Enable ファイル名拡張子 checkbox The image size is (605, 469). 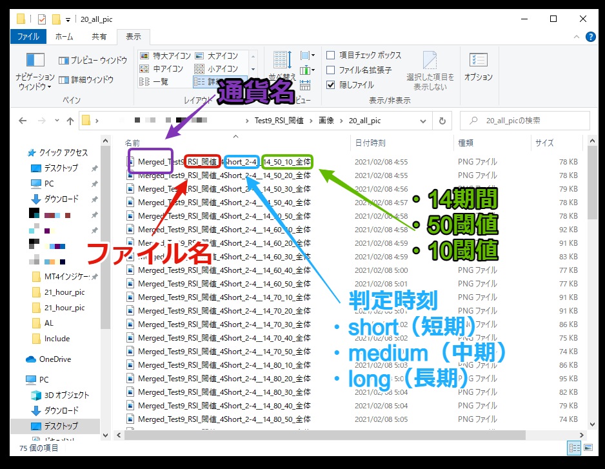pos(331,70)
